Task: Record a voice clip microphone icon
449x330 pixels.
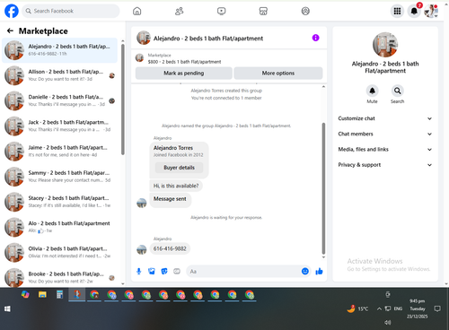Action: tap(139, 272)
